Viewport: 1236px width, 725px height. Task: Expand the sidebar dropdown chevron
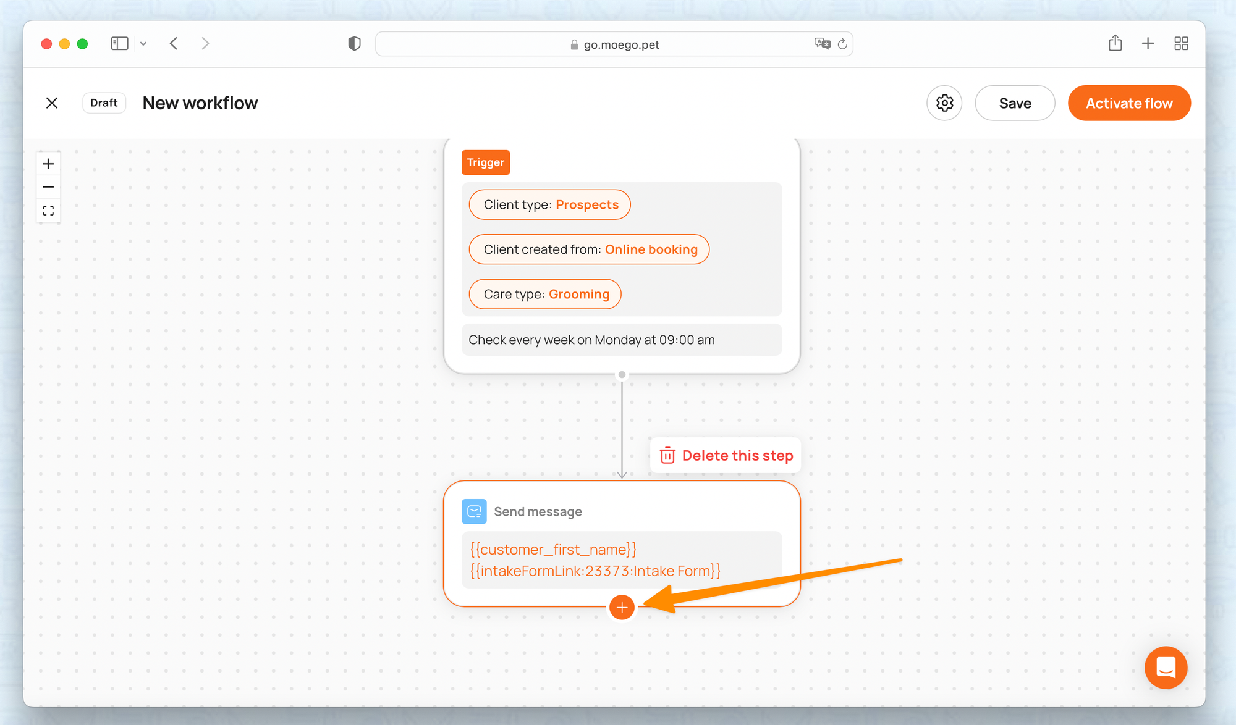143,43
